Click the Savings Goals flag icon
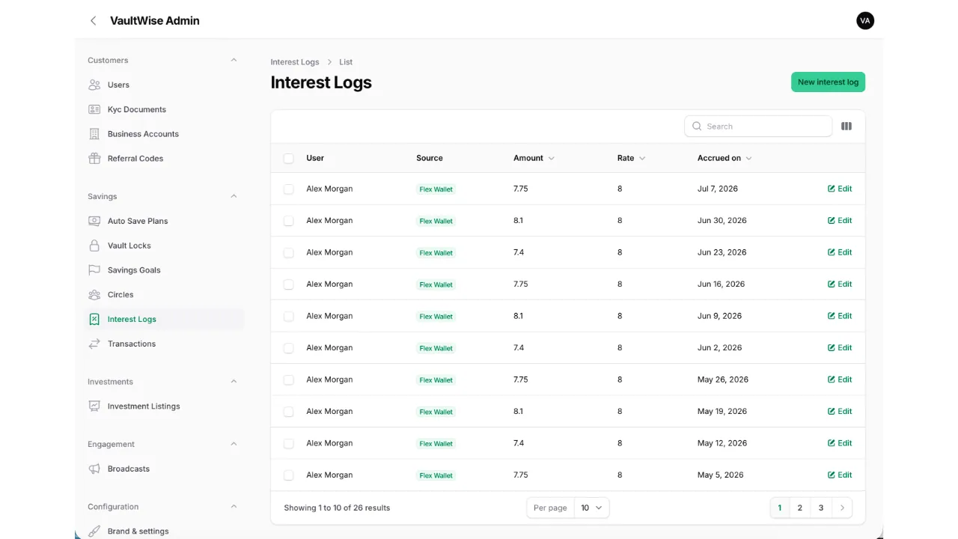 94,270
